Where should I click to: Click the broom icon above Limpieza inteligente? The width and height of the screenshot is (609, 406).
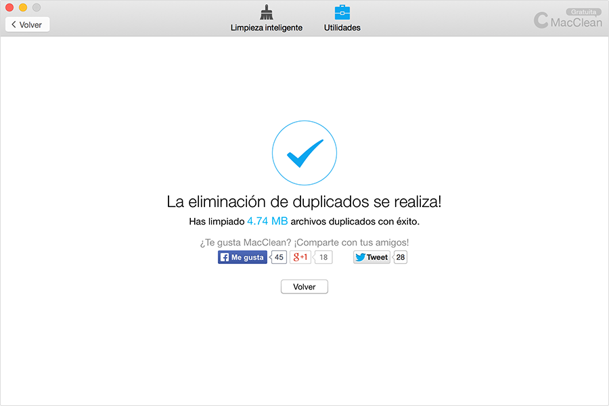266,12
